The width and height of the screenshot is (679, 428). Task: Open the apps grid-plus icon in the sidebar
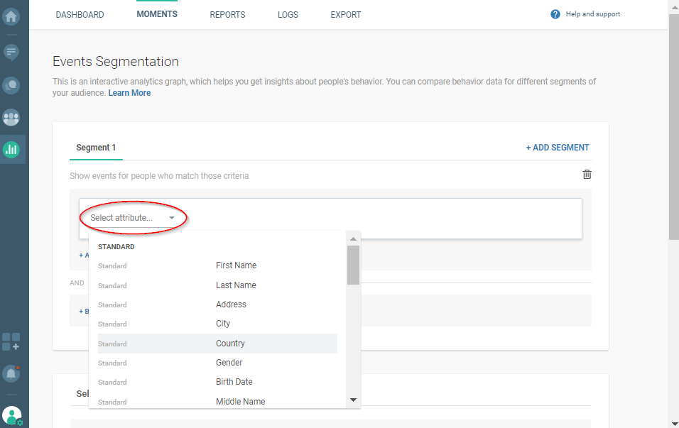(11, 343)
